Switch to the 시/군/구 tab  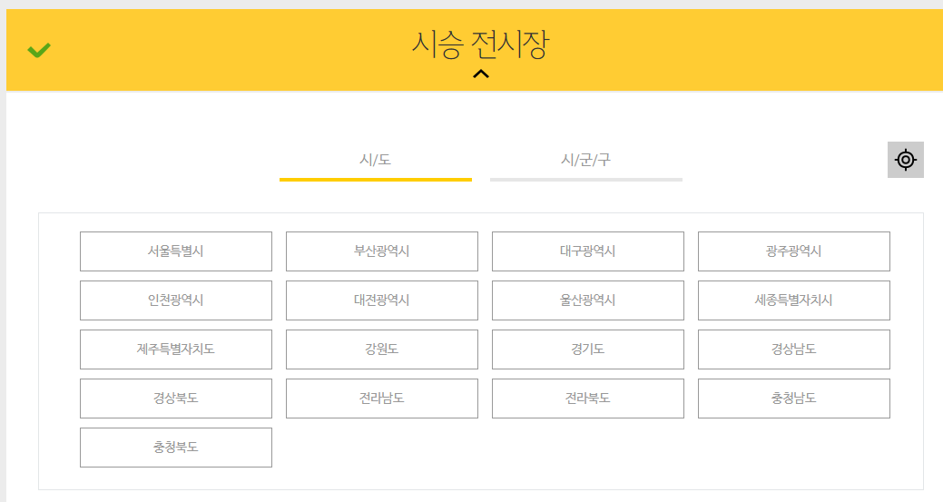(585, 162)
